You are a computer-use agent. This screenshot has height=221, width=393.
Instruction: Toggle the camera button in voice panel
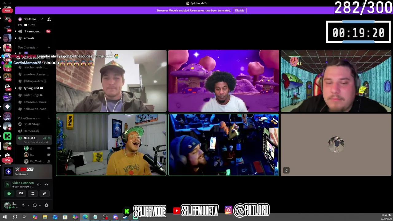pos(9,194)
